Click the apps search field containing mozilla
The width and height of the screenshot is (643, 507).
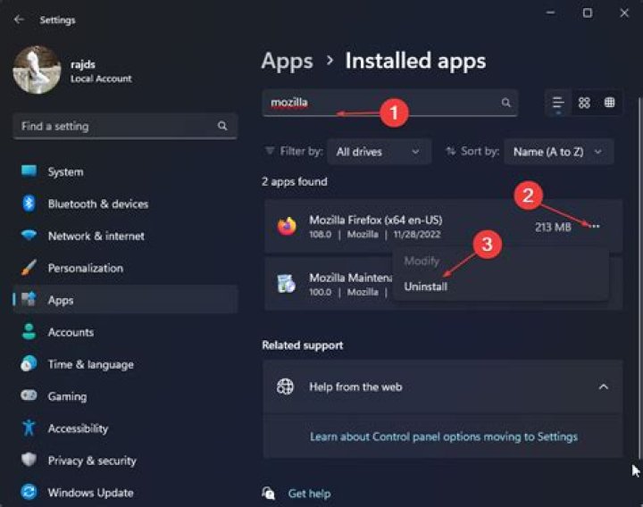pos(389,103)
